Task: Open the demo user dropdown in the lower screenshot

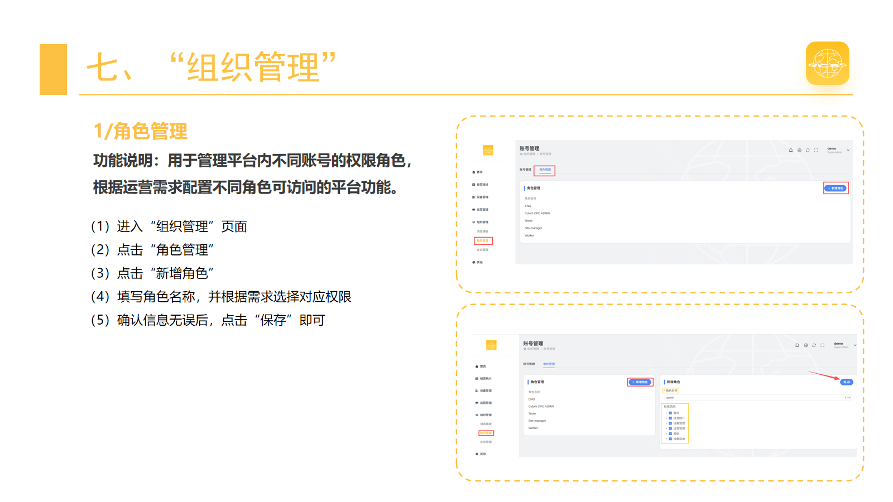Action: pyautogui.click(x=844, y=345)
